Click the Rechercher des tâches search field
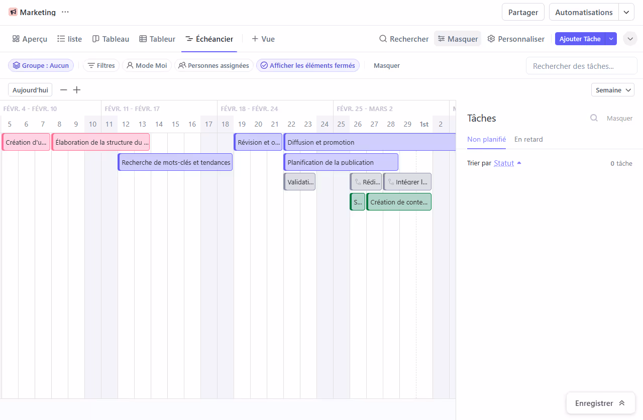The image size is (643, 420). point(581,65)
